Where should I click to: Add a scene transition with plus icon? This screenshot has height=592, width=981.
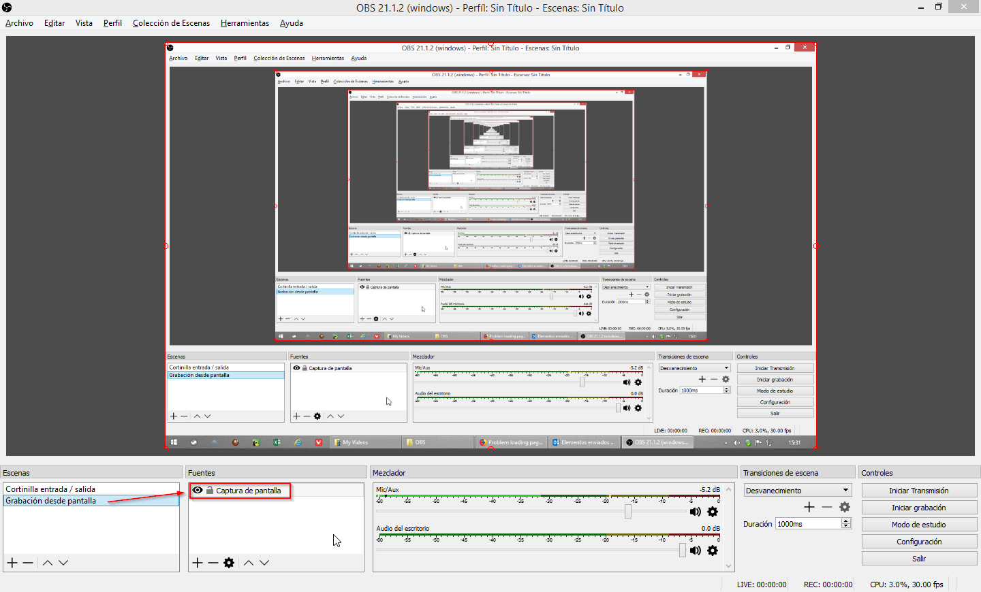pos(809,507)
